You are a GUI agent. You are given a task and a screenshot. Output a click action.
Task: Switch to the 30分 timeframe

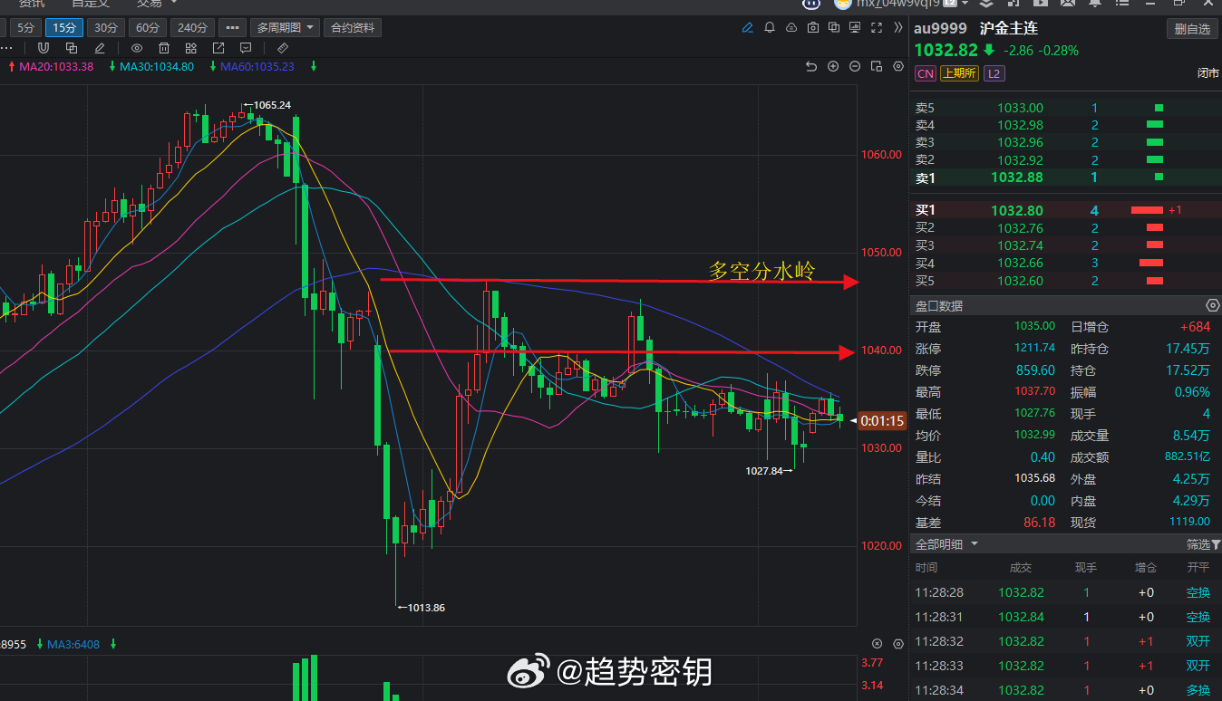click(x=106, y=28)
